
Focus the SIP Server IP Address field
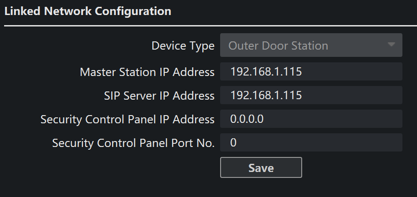pos(311,96)
